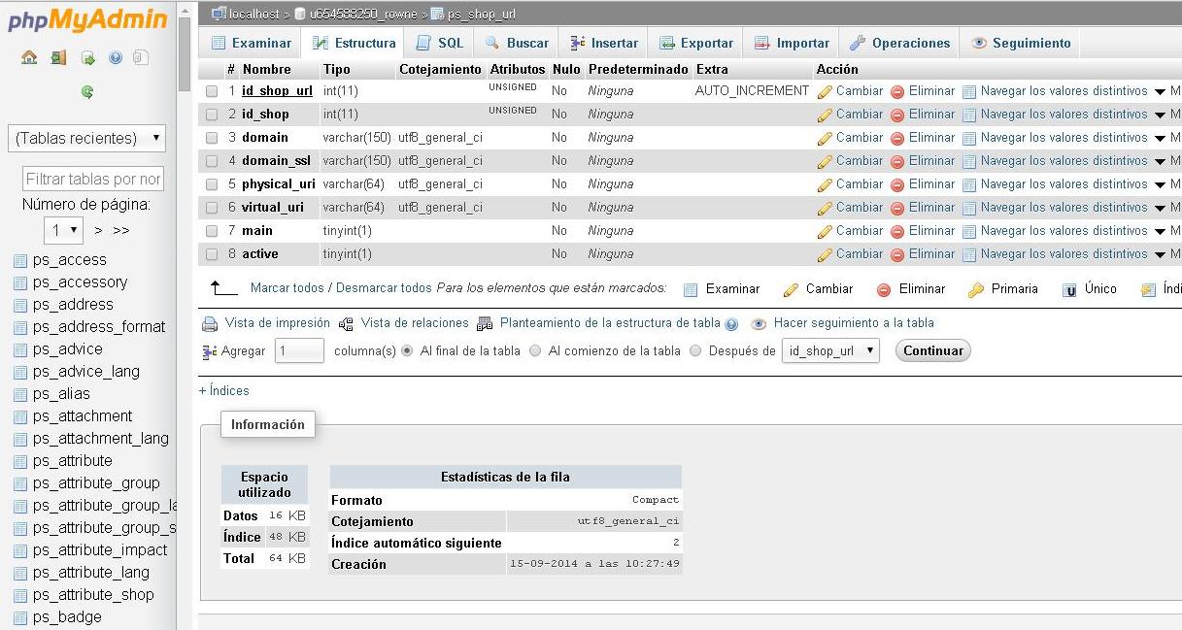This screenshot has width=1182, height=630.
Task: Click pencil icon for main row Cambiar
Action: coord(826,231)
